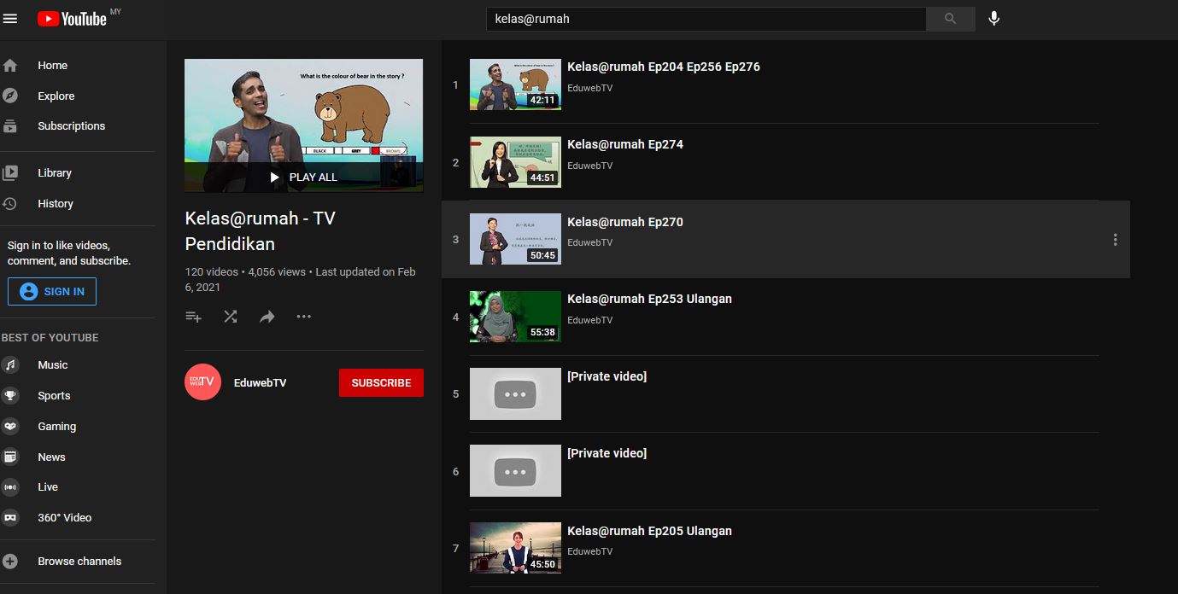Click the News category icon
Viewport: 1178px width, 594px height.
coord(10,457)
